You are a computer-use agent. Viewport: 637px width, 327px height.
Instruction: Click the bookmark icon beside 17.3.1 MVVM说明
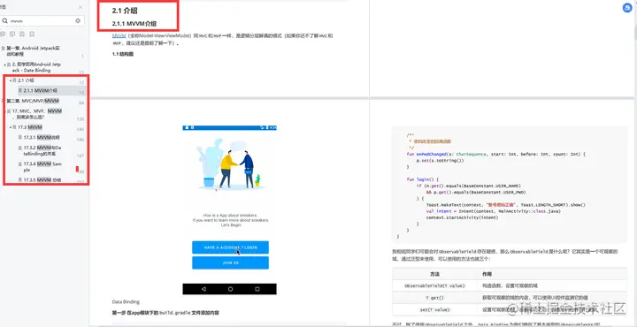click(19, 138)
